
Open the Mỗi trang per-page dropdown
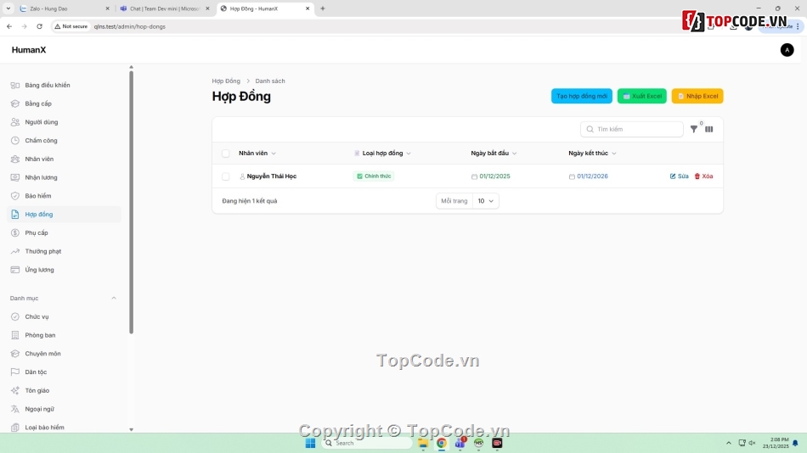pos(485,201)
